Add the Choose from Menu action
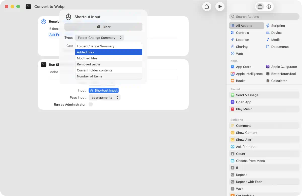The image size is (302, 196). [x=250, y=161]
